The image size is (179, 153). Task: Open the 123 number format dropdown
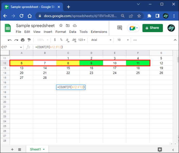click(x=82, y=40)
